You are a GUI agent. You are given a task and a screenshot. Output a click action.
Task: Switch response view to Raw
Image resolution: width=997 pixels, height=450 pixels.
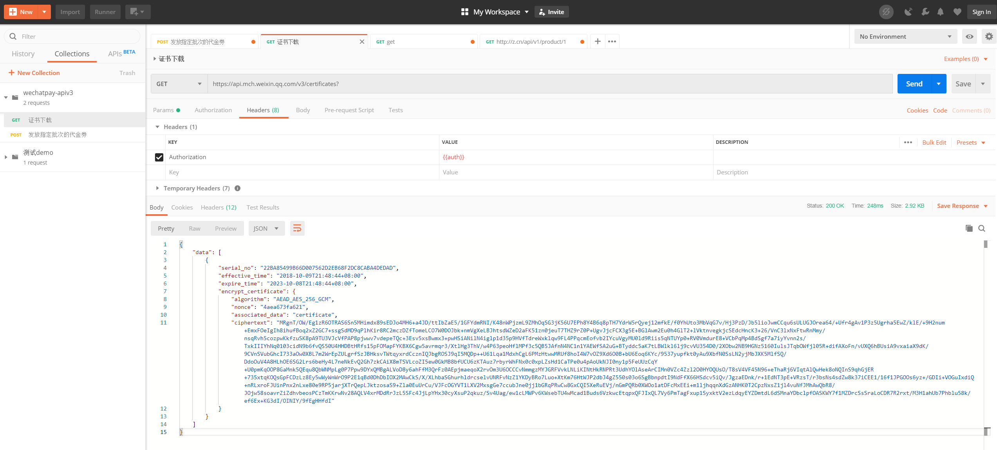(x=194, y=228)
